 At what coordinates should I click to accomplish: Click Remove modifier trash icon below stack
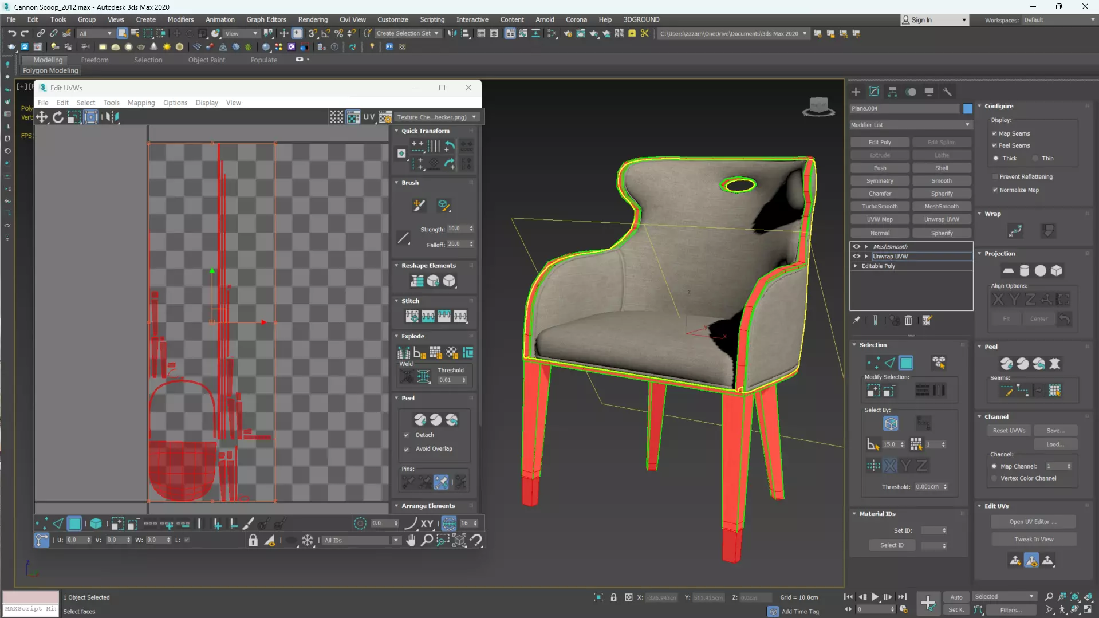(x=908, y=321)
